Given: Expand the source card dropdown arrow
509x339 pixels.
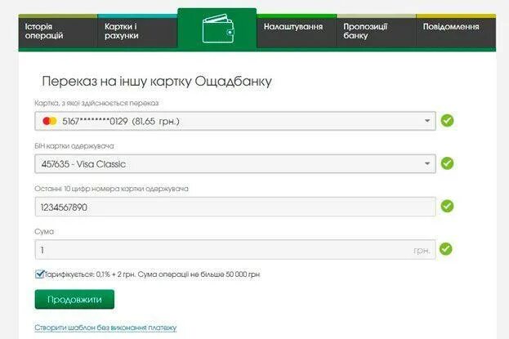Looking at the screenshot, I should pos(427,121).
